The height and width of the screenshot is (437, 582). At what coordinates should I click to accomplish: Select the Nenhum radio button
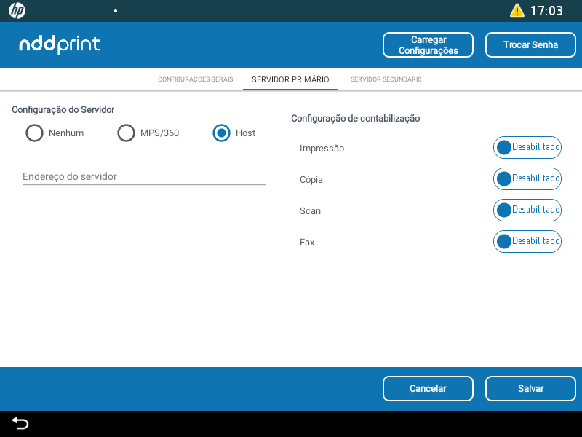34,133
